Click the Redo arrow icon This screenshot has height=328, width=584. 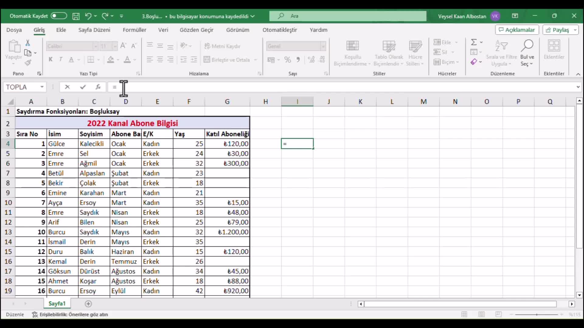coord(105,16)
